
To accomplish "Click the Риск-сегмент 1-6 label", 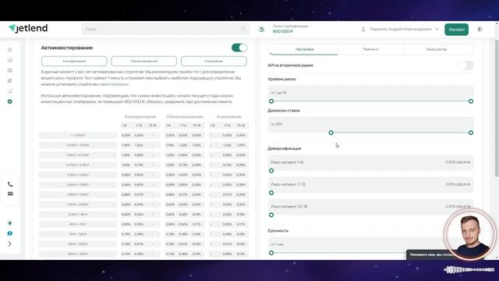I will (287, 162).
